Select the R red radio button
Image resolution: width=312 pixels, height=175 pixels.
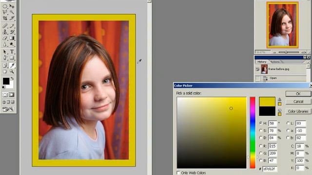coord(260,146)
